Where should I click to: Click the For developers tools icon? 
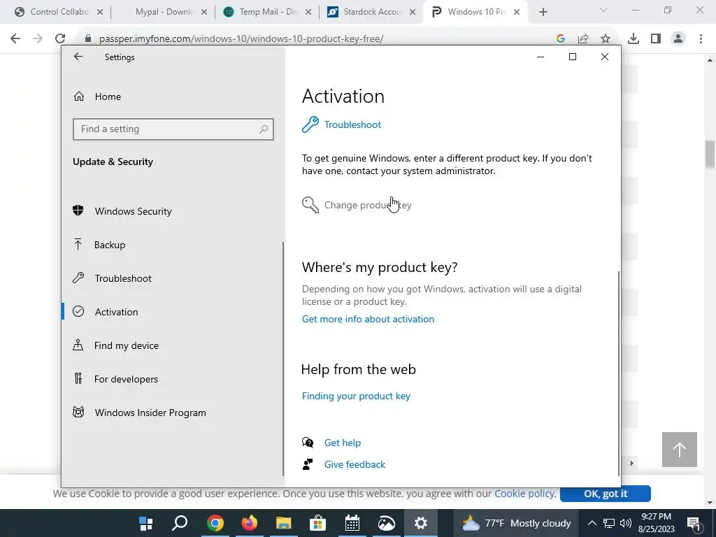(78, 378)
